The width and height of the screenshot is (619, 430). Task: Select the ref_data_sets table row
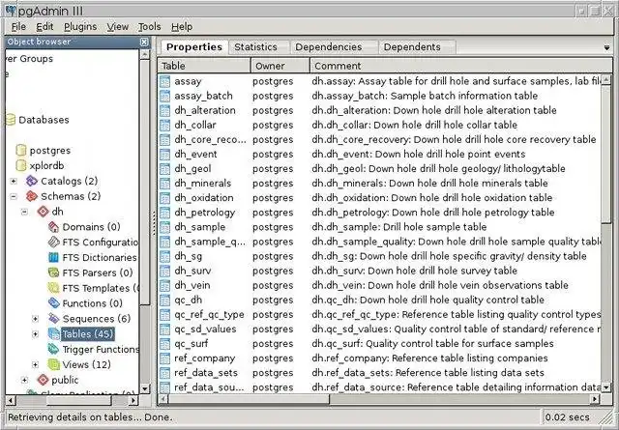(379, 373)
